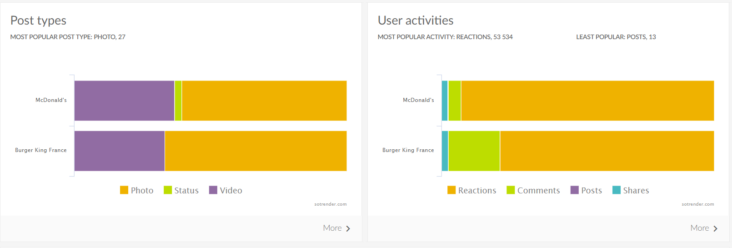Viewport: 732px width, 248px height.
Task: Open the More link in User activities panel
Action: (699, 228)
